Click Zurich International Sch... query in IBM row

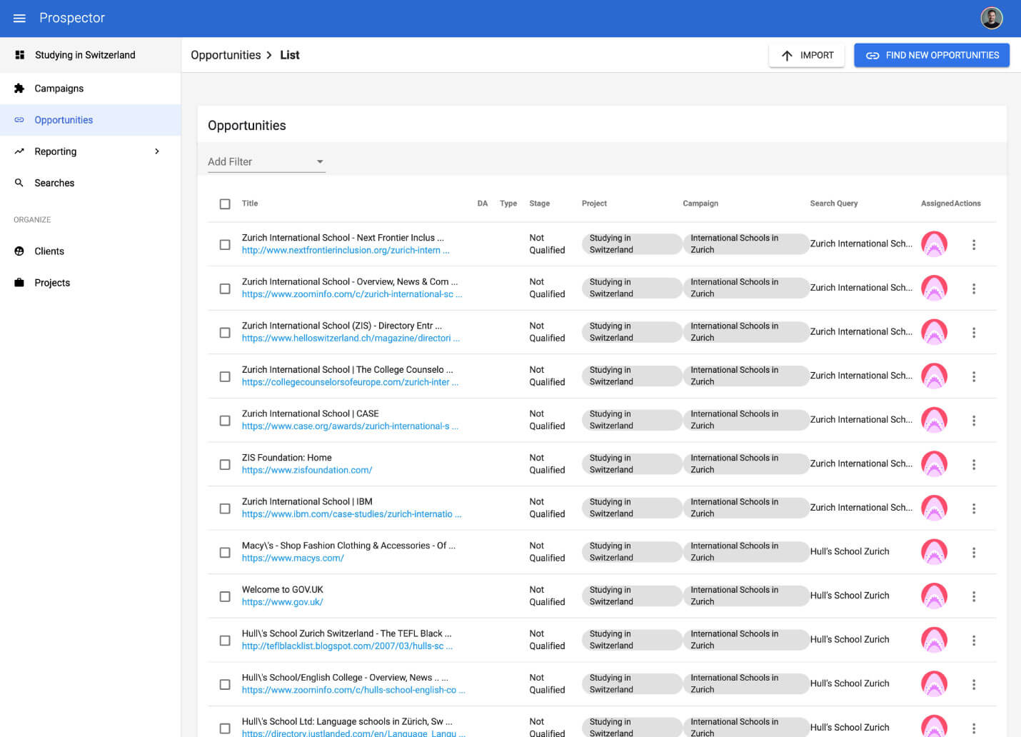tap(861, 508)
